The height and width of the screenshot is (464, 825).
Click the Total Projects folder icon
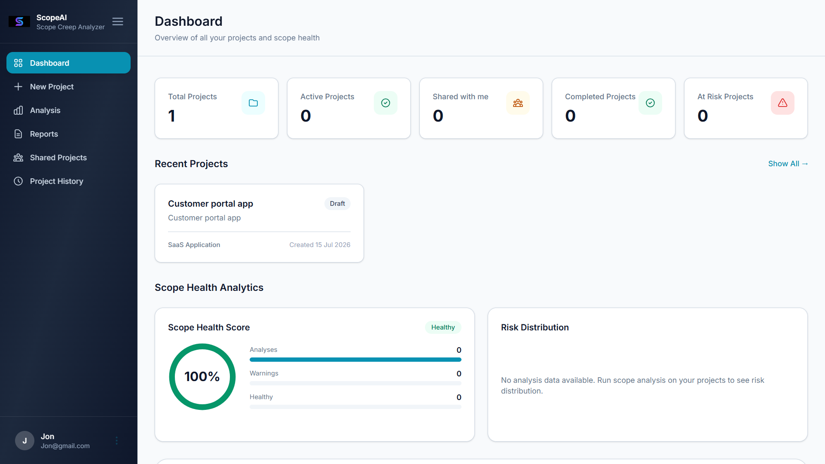(x=254, y=103)
